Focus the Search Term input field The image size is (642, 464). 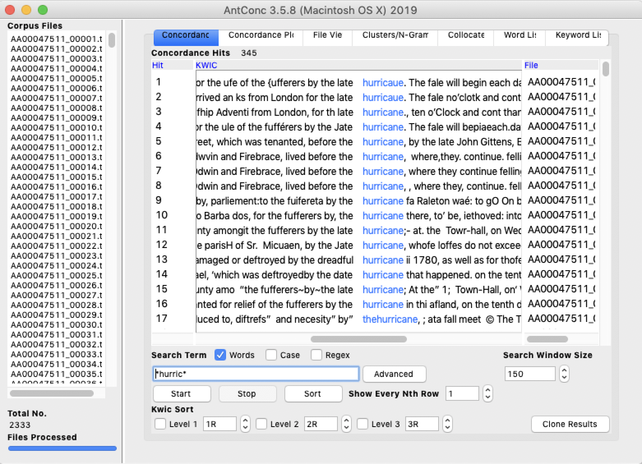point(256,374)
